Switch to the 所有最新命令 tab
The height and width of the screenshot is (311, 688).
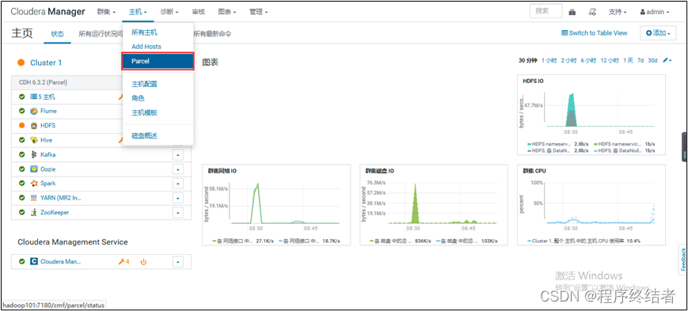[212, 34]
